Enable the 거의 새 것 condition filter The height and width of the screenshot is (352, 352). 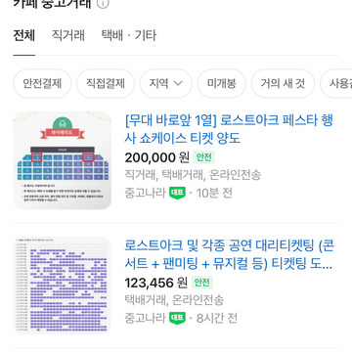[x=283, y=84]
